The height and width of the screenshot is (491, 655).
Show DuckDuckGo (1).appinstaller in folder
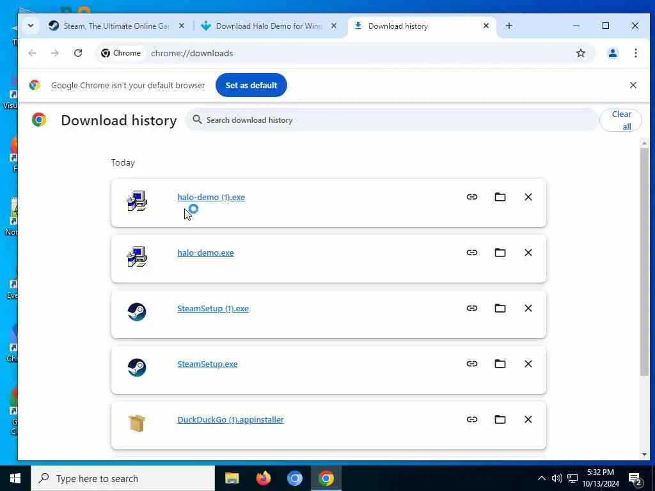click(500, 419)
